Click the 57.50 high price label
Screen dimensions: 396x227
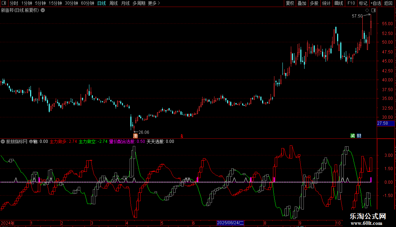coord(357,16)
